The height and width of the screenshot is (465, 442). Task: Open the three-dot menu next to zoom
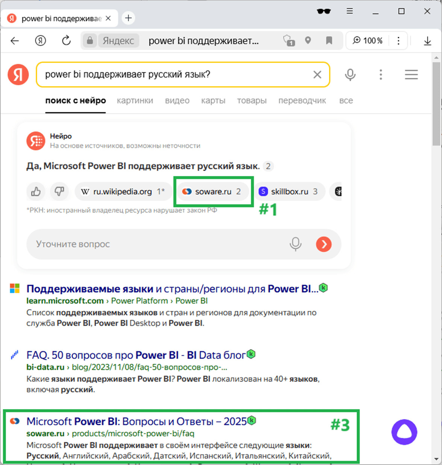click(398, 41)
